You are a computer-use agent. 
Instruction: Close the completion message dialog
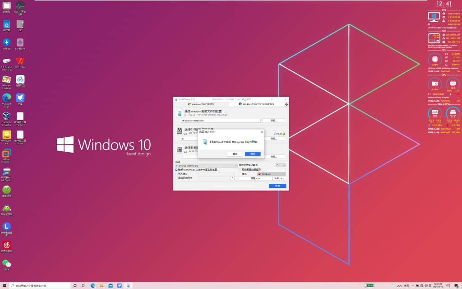tap(262, 132)
